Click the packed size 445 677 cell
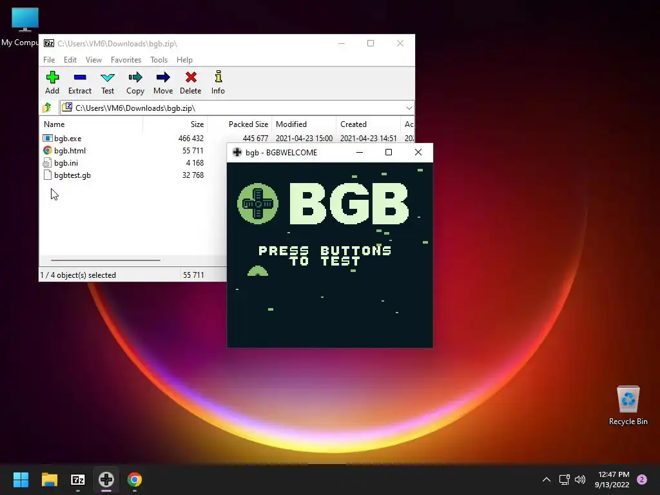The width and height of the screenshot is (660, 495). pos(255,138)
